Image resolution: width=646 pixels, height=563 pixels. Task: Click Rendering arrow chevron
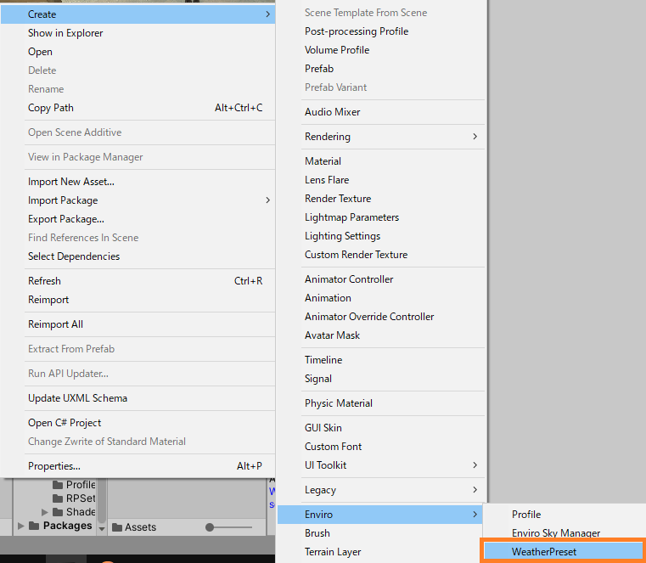[475, 137]
